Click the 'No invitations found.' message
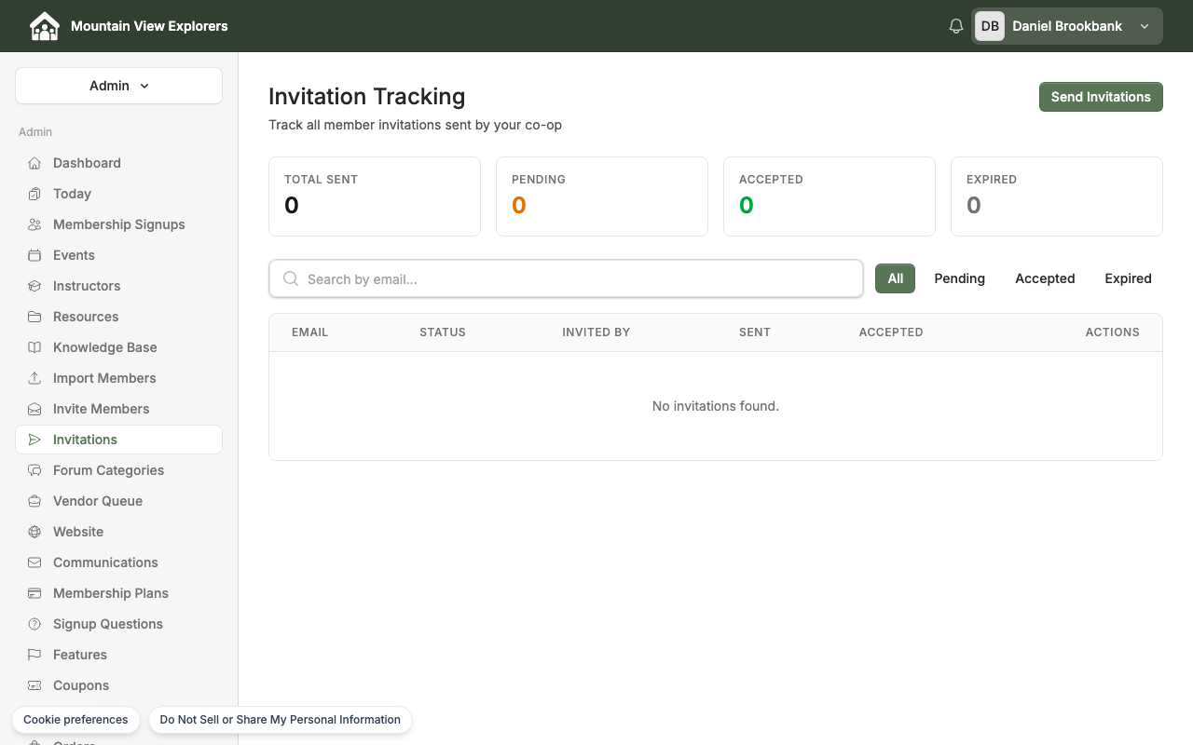This screenshot has width=1193, height=745. click(716, 406)
